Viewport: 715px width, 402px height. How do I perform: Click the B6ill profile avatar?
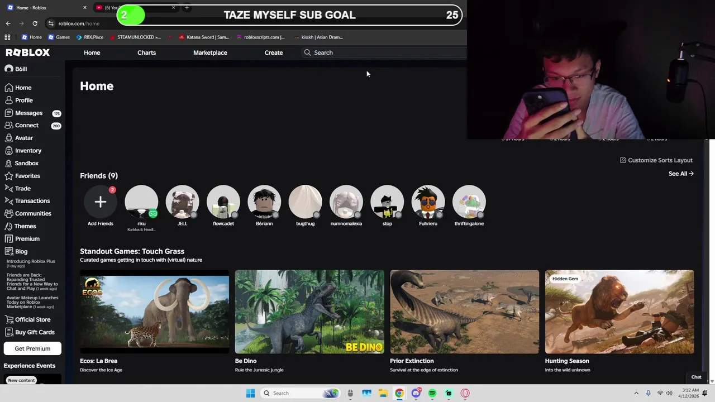tap(9, 69)
